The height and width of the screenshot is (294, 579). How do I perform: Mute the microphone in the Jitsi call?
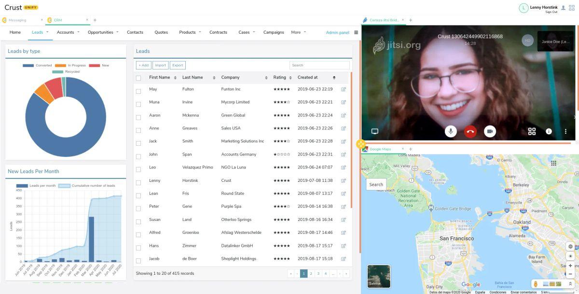coord(451,131)
